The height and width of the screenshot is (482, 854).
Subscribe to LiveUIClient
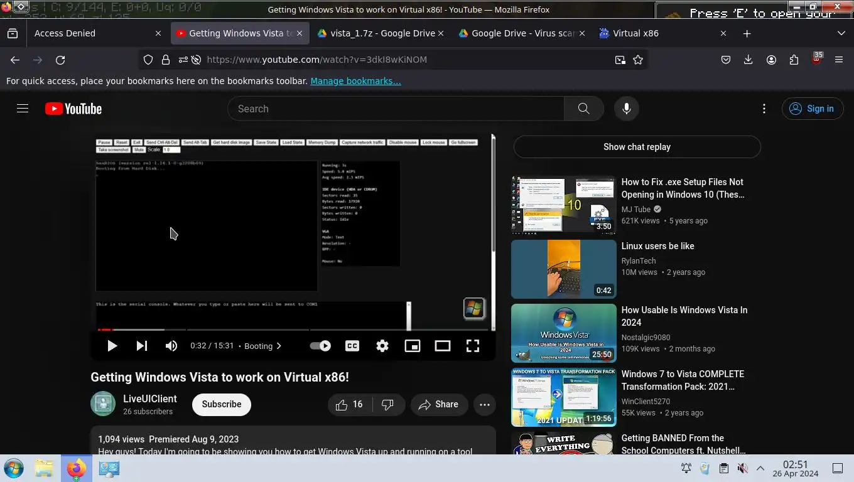pos(221,404)
